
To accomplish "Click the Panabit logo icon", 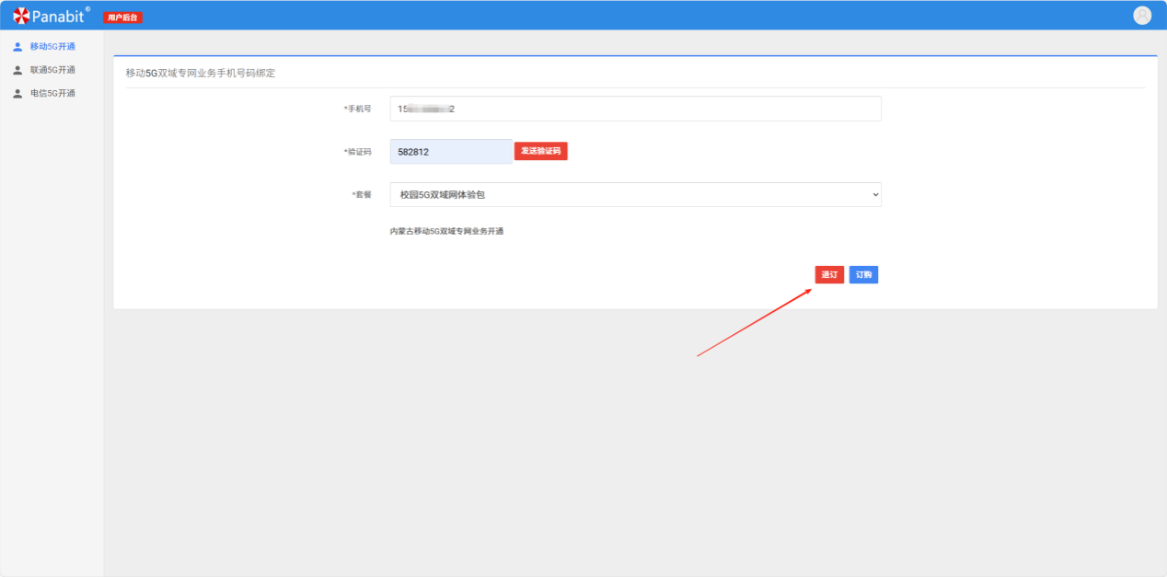I will [x=20, y=16].
